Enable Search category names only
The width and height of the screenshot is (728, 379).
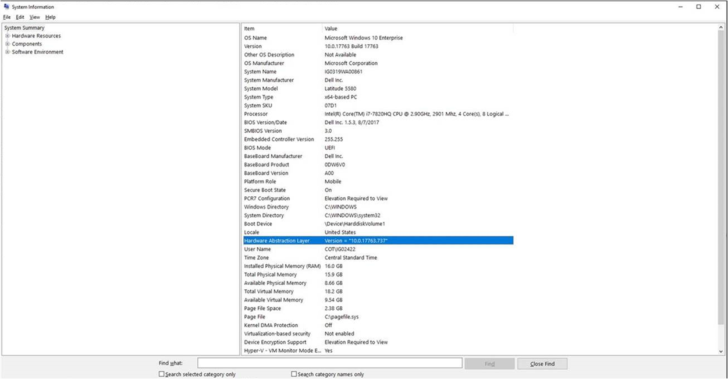[x=293, y=374]
